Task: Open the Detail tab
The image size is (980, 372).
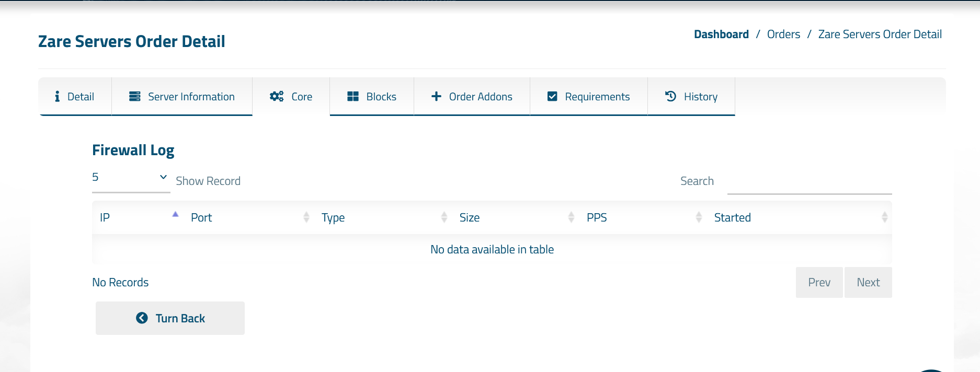Action: 75,97
